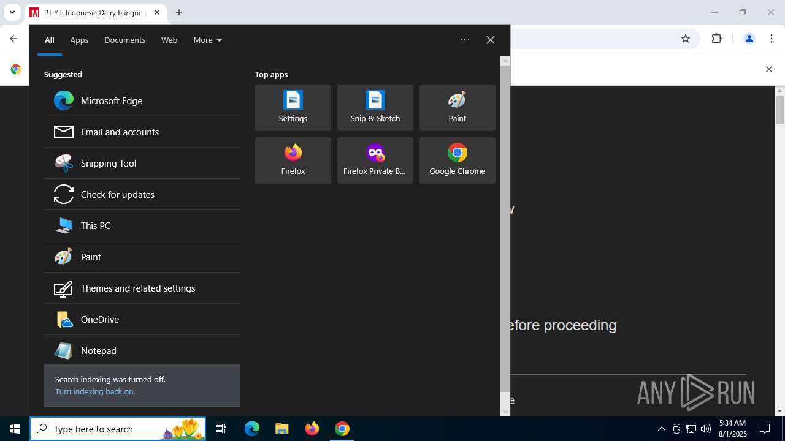Launch Paint from the Suggested list
The height and width of the screenshot is (441, 785).
[142, 257]
